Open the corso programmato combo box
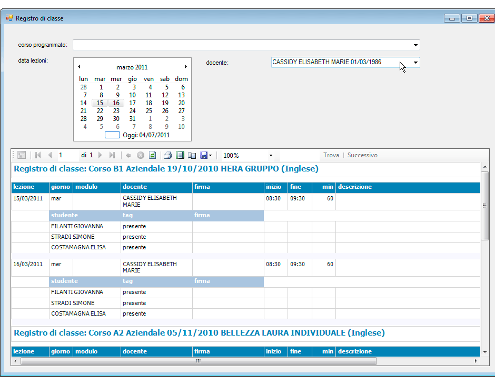Image resolution: width=495 pixels, height=385 pixels. (246, 45)
